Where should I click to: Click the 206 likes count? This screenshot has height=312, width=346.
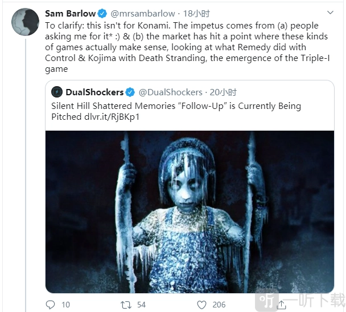point(219,305)
